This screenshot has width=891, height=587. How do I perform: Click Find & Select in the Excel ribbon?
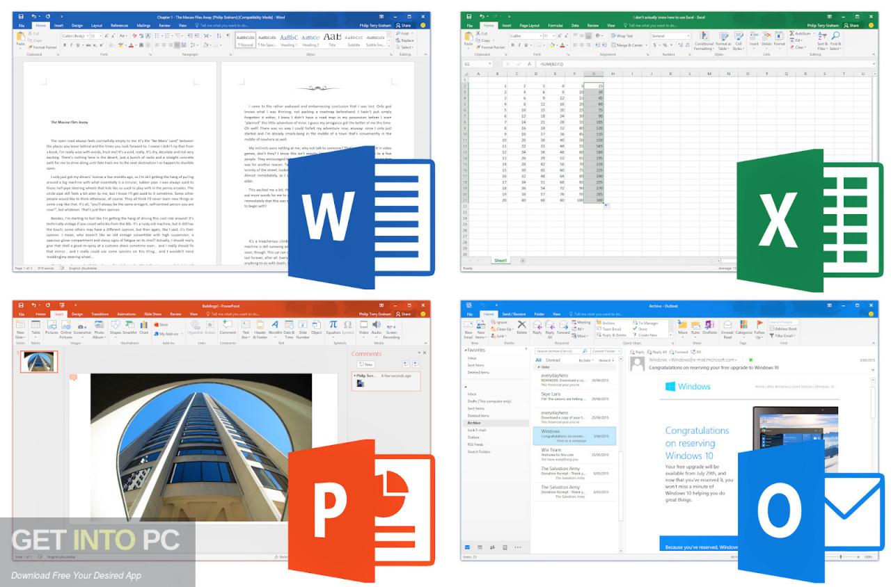[x=835, y=41]
